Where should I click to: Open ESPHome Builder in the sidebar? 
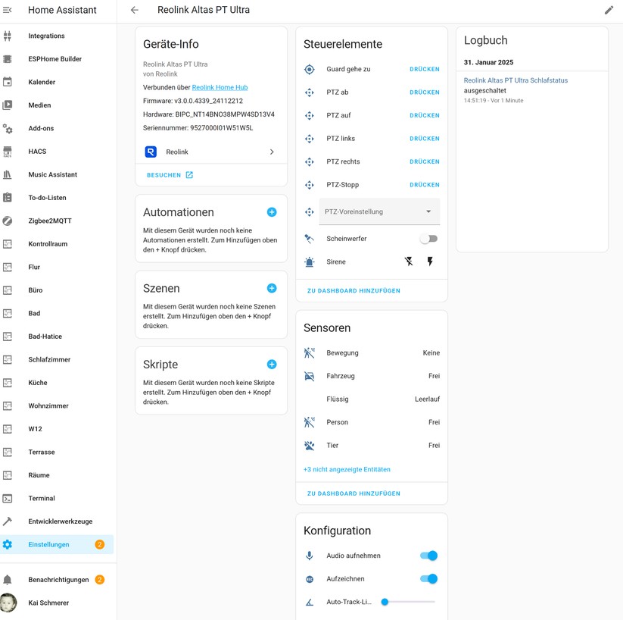57,59
